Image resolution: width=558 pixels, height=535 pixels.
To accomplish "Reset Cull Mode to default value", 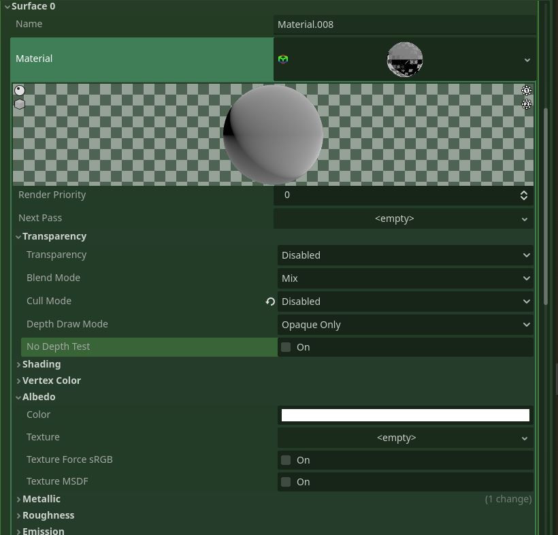I will click(x=270, y=302).
